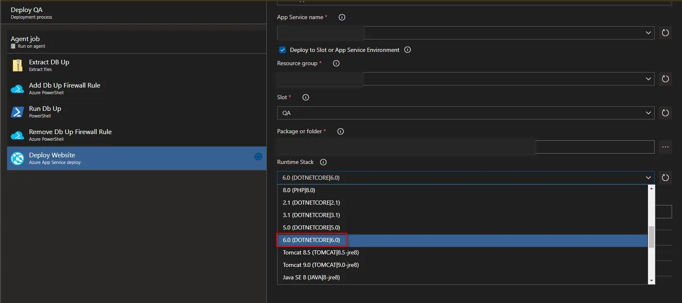
Task: Select the Run Db Up task
Action: click(x=45, y=111)
